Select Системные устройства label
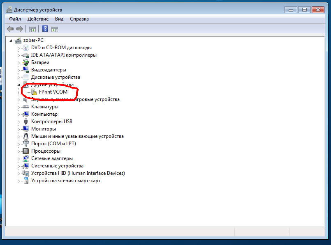Viewport: 331px width, 245px height. point(57,166)
